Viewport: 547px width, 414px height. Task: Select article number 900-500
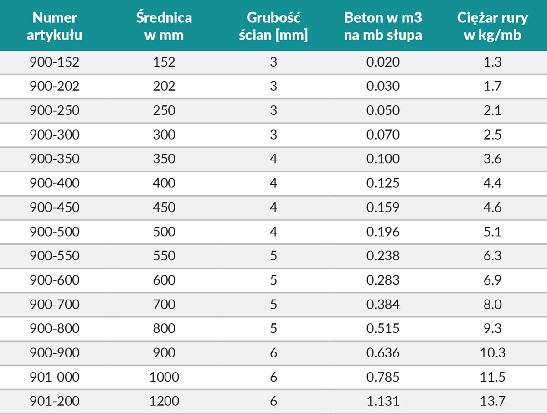55,232
